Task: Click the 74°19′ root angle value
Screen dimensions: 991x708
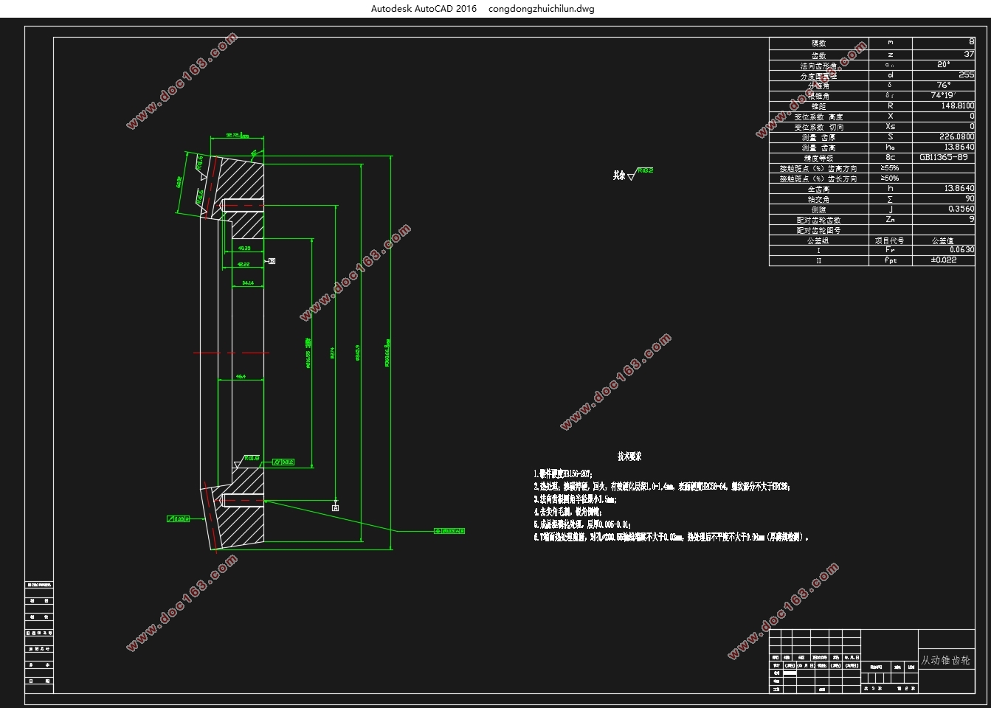Action: click(944, 95)
